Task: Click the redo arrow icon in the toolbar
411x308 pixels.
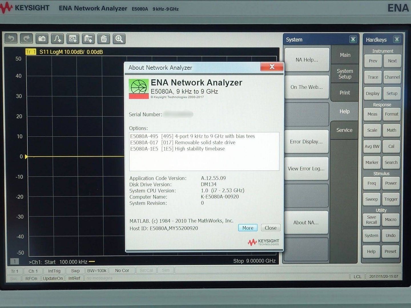Action: coord(26,39)
